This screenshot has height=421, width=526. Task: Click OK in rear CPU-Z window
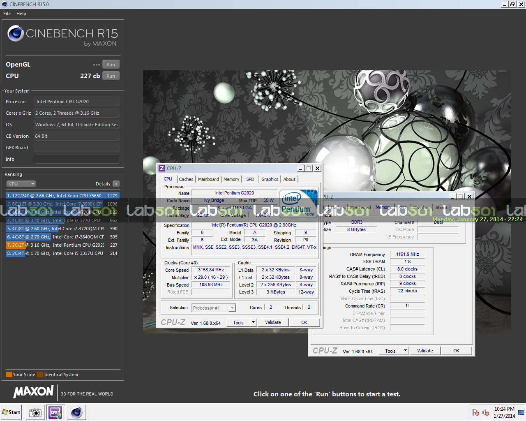point(457,351)
